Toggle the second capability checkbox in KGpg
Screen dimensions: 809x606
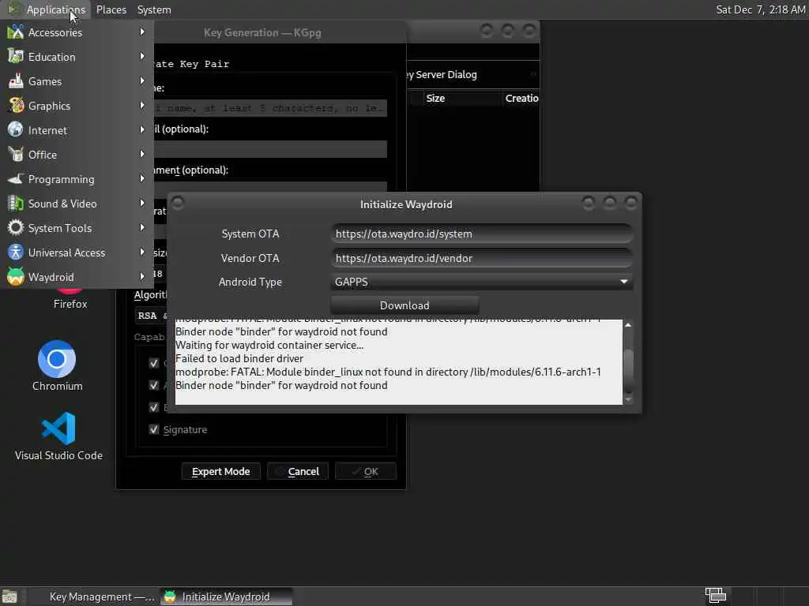(154, 385)
